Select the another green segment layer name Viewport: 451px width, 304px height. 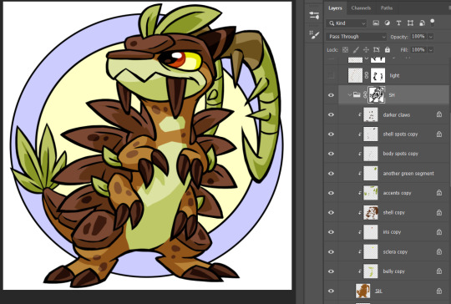point(408,174)
